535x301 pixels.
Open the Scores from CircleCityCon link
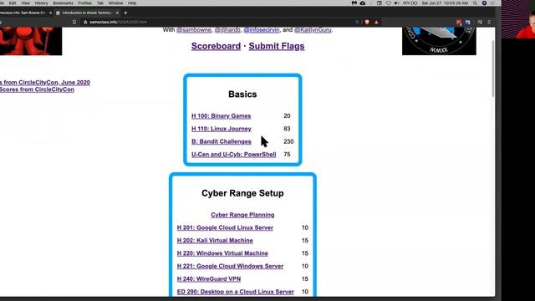coord(37,89)
